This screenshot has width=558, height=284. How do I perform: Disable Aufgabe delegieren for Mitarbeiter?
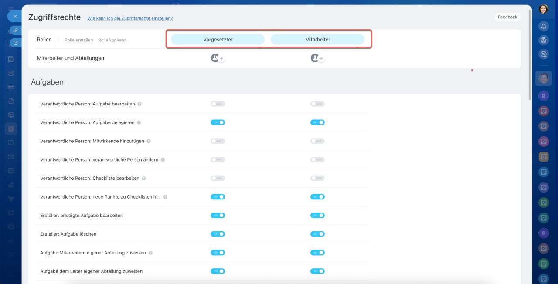pyautogui.click(x=317, y=123)
